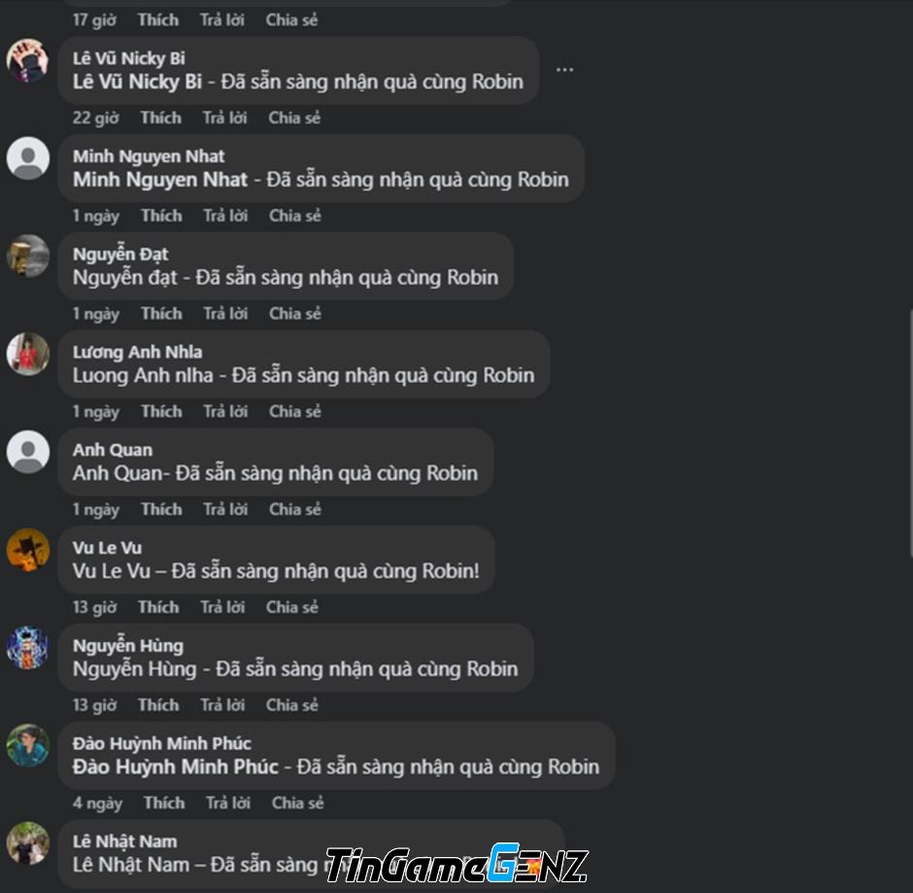
Task: Click the 22 giờ timestamp link
Action: coord(95,119)
